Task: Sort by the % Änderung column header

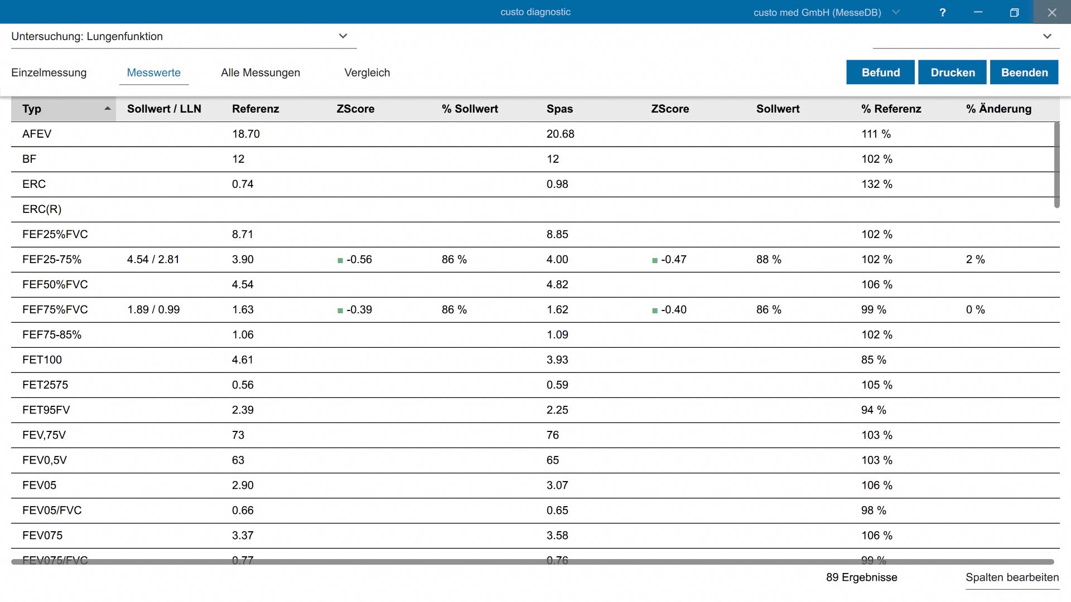Action: [x=998, y=109]
